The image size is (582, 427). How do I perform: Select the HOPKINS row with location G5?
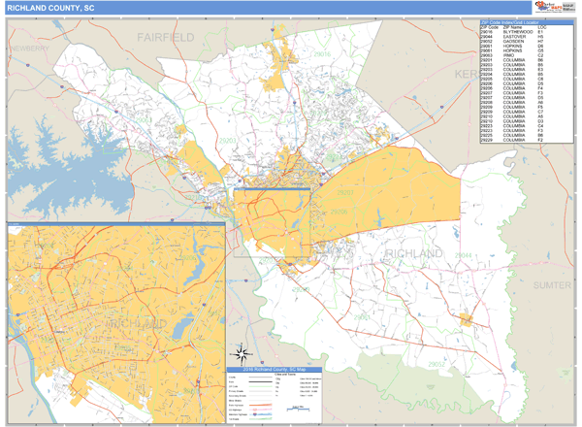(x=527, y=50)
